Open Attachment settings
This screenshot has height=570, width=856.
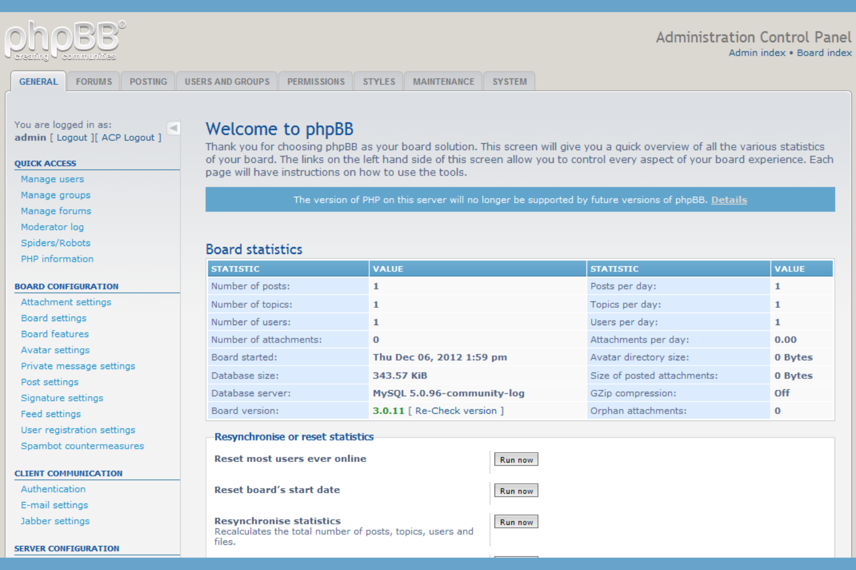coord(66,302)
